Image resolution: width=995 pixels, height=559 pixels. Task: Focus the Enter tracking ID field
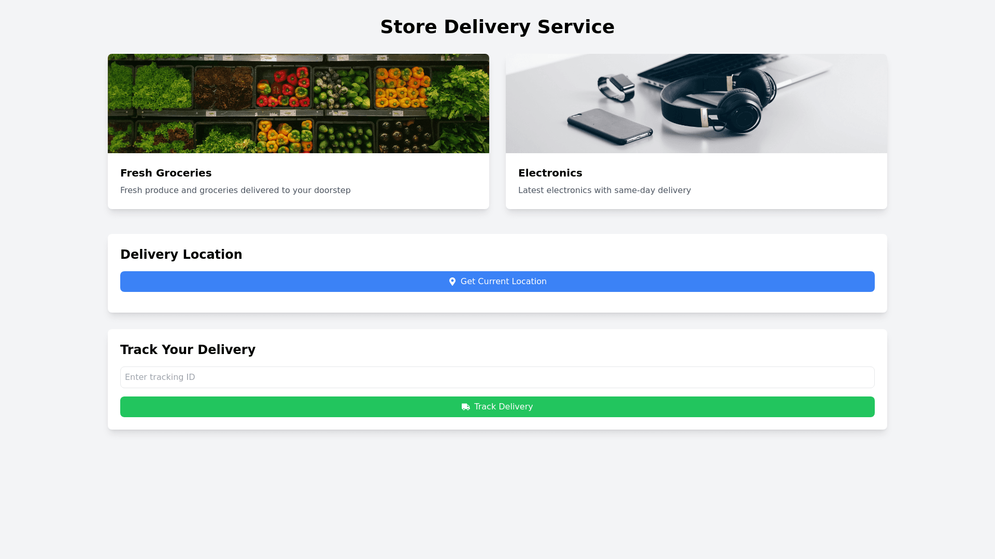[x=497, y=377]
